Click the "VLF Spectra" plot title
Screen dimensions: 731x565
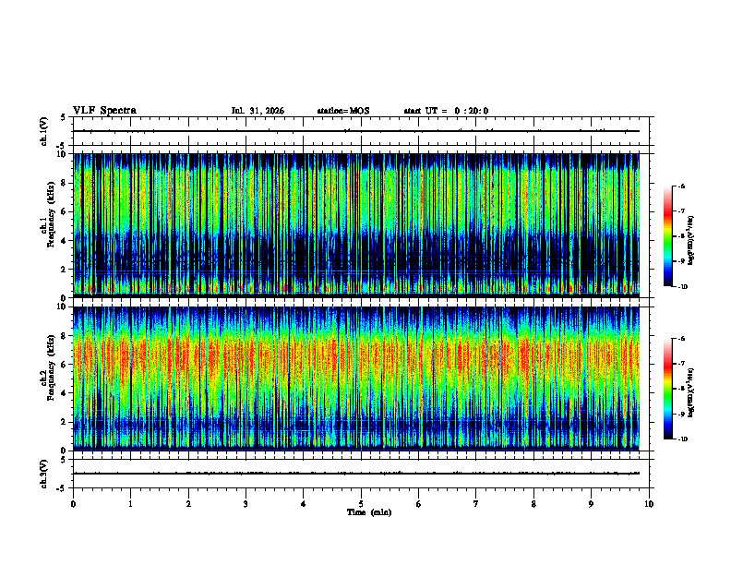point(104,111)
